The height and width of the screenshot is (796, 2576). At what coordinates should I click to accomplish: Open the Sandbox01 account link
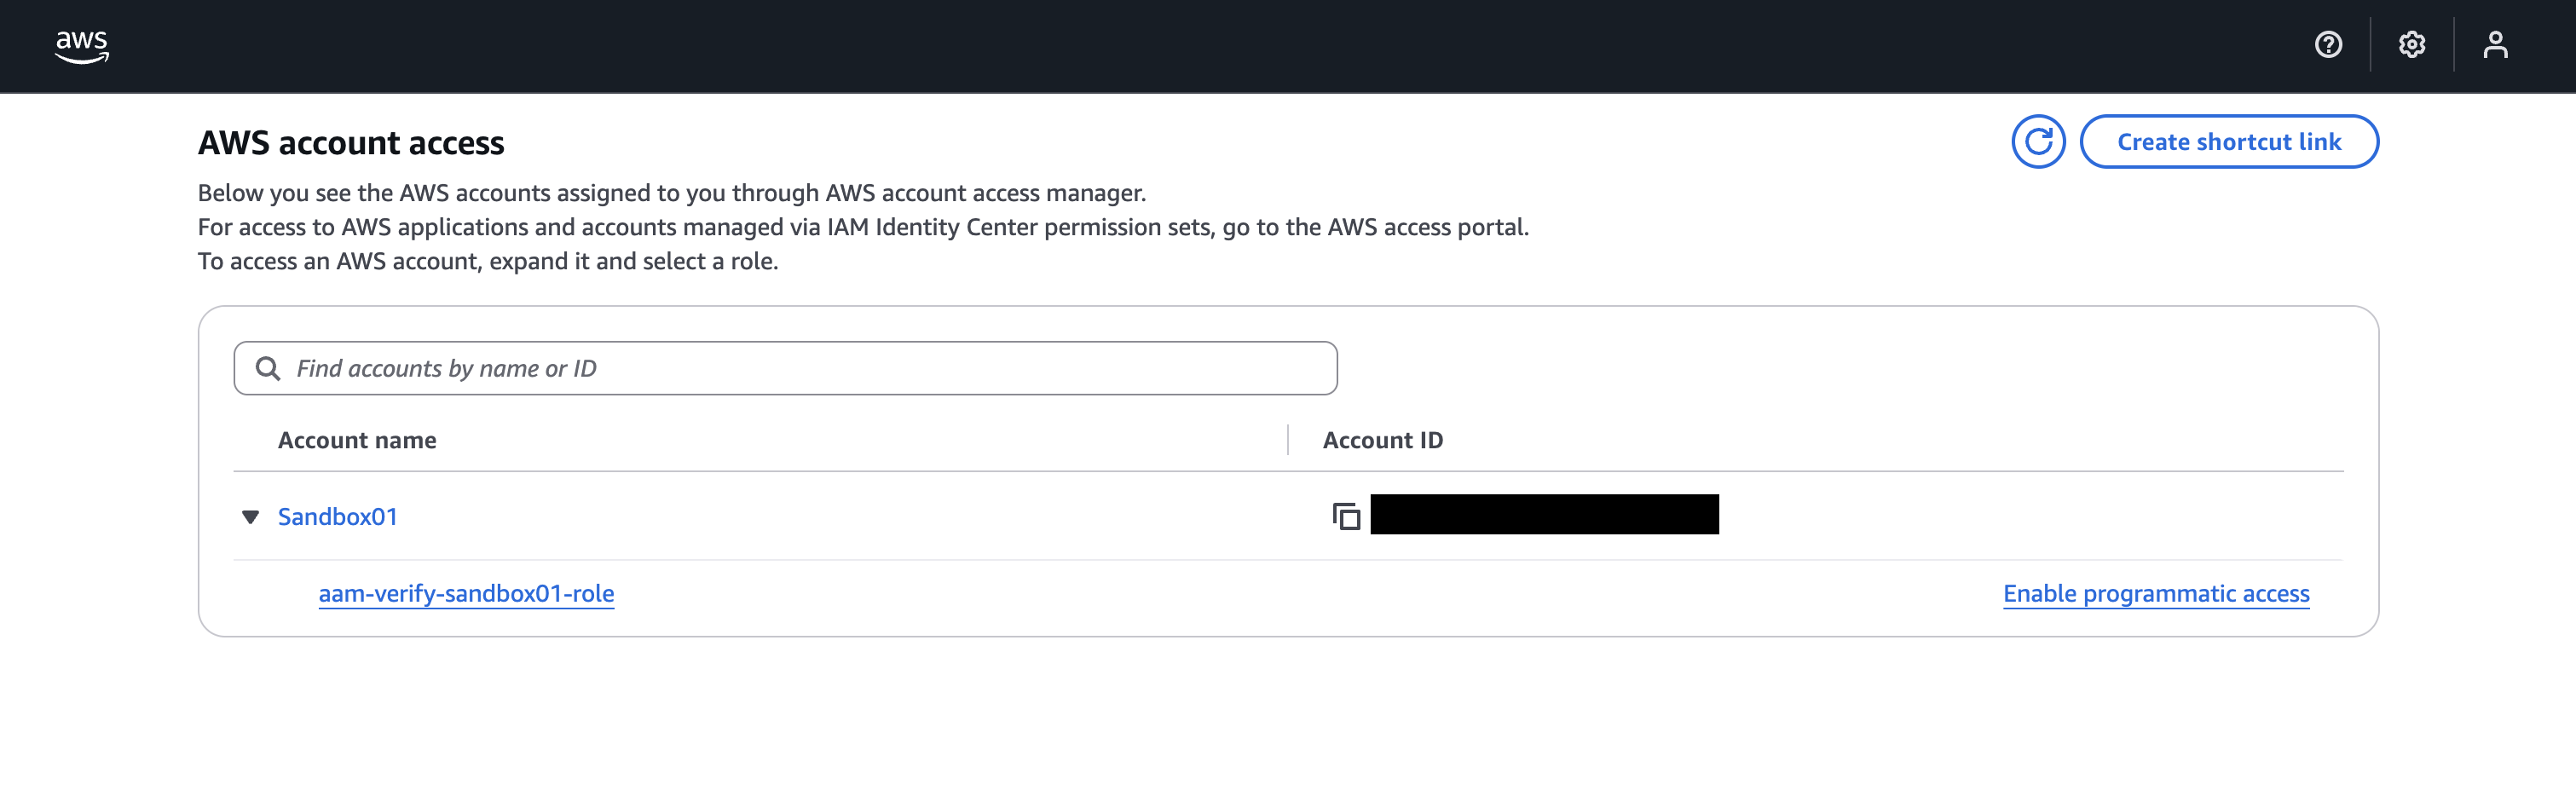click(x=338, y=516)
